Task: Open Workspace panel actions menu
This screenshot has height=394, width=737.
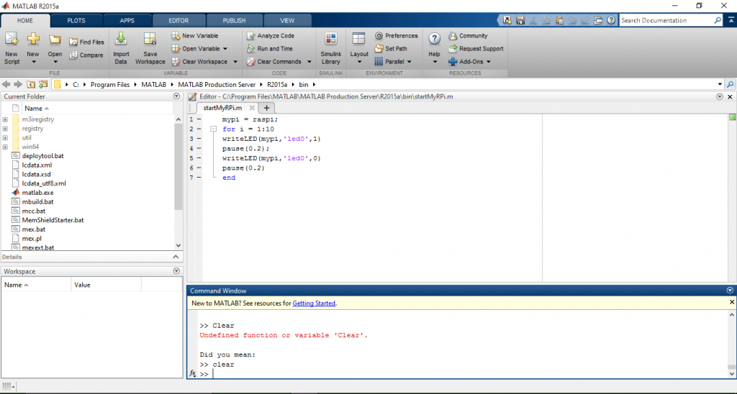Action: 177,271
